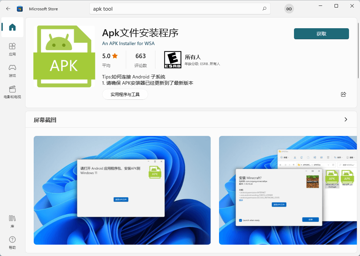Select the Home icon in the sidebar
This screenshot has height=256, width=360.
[x=12, y=28]
